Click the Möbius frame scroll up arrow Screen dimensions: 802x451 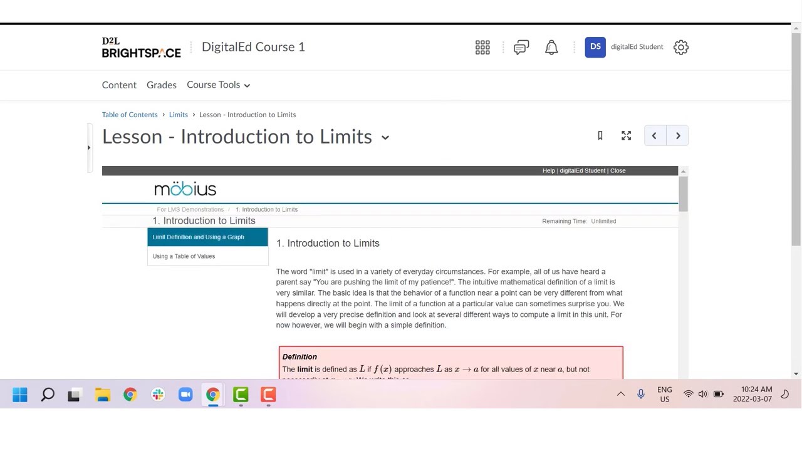(x=683, y=171)
